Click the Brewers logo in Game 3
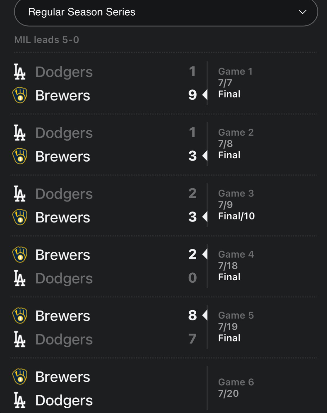327x413 pixels. [x=20, y=217]
